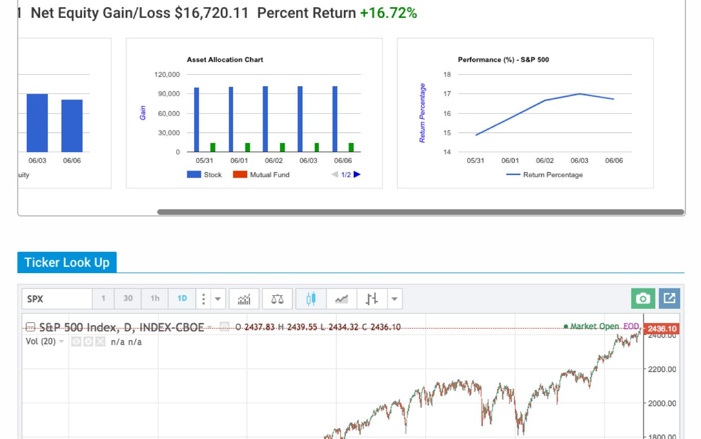Open the chart in a popup window

pyautogui.click(x=669, y=299)
